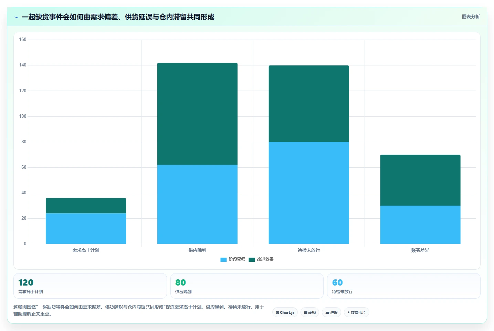
Task: Click the 供应晚到 x-axis label
Action: [197, 250]
